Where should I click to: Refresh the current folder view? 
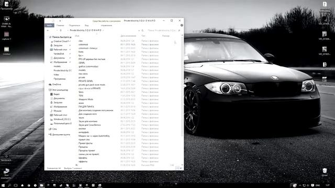tap(143, 30)
